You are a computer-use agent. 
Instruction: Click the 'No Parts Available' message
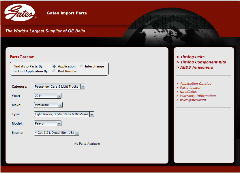[87, 144]
